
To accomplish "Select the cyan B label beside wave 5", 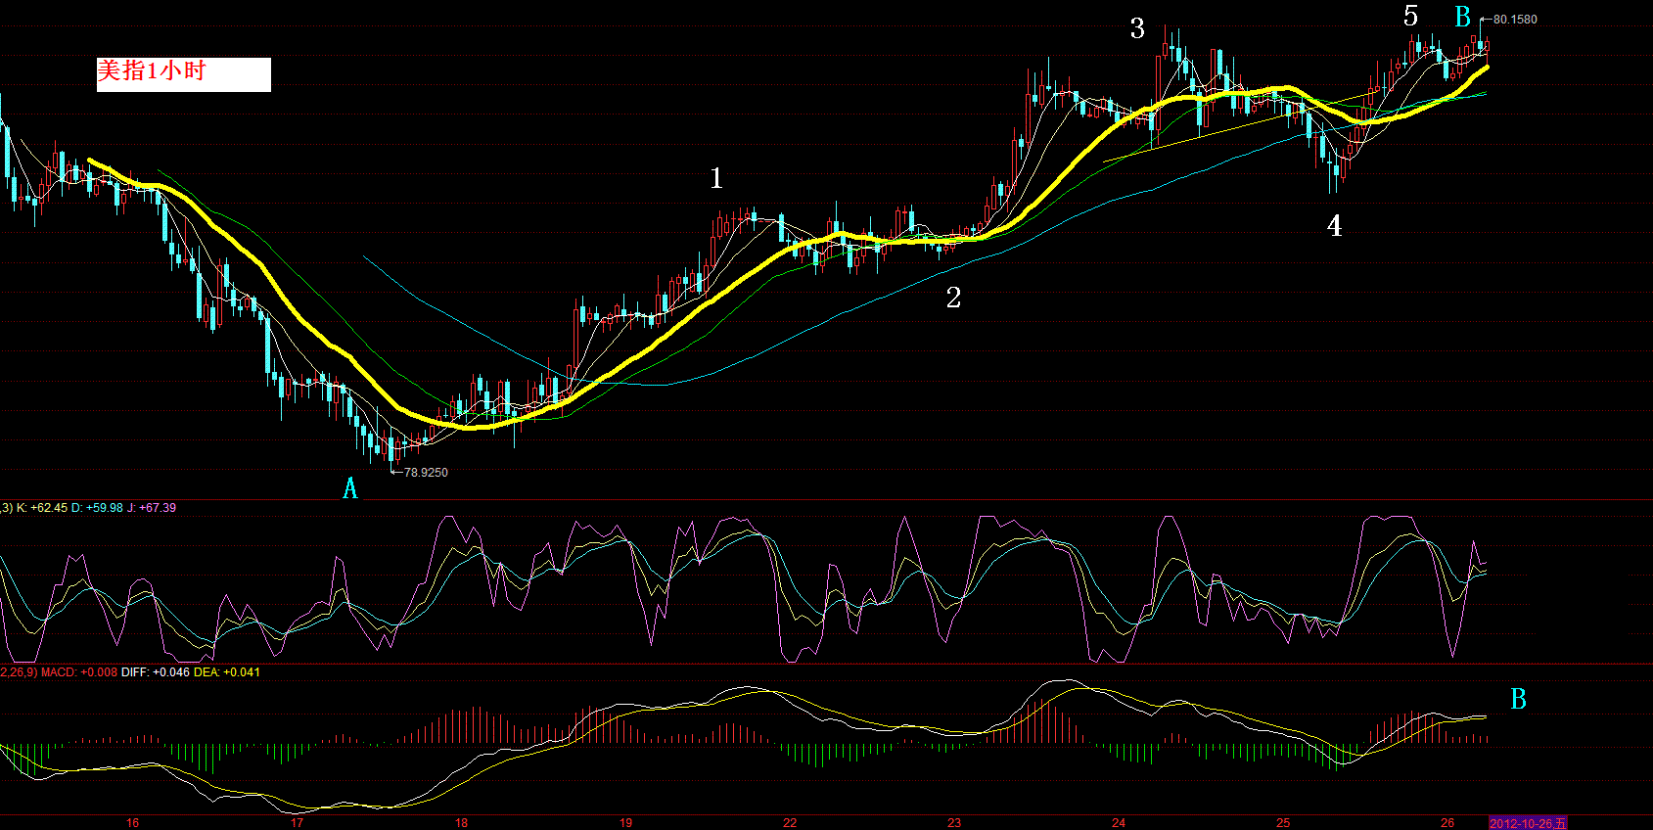I will [x=1462, y=17].
